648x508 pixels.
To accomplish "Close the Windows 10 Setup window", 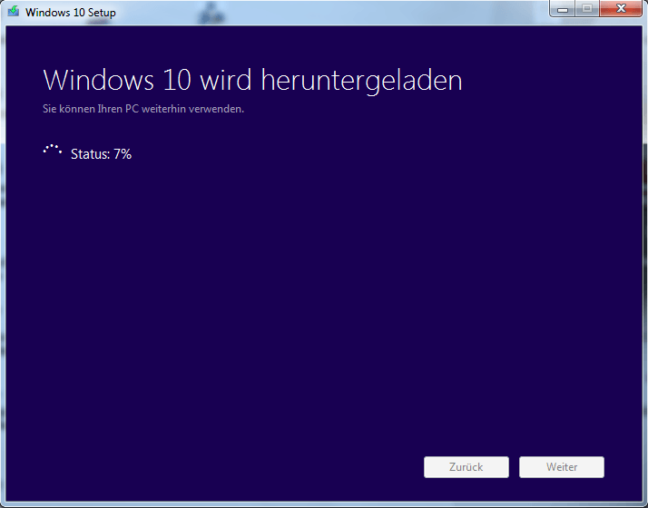I will (x=621, y=9).
